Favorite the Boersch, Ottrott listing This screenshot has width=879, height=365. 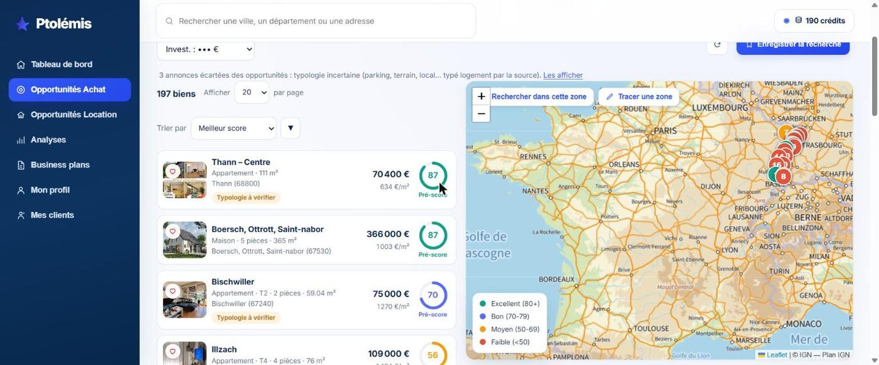(x=173, y=231)
